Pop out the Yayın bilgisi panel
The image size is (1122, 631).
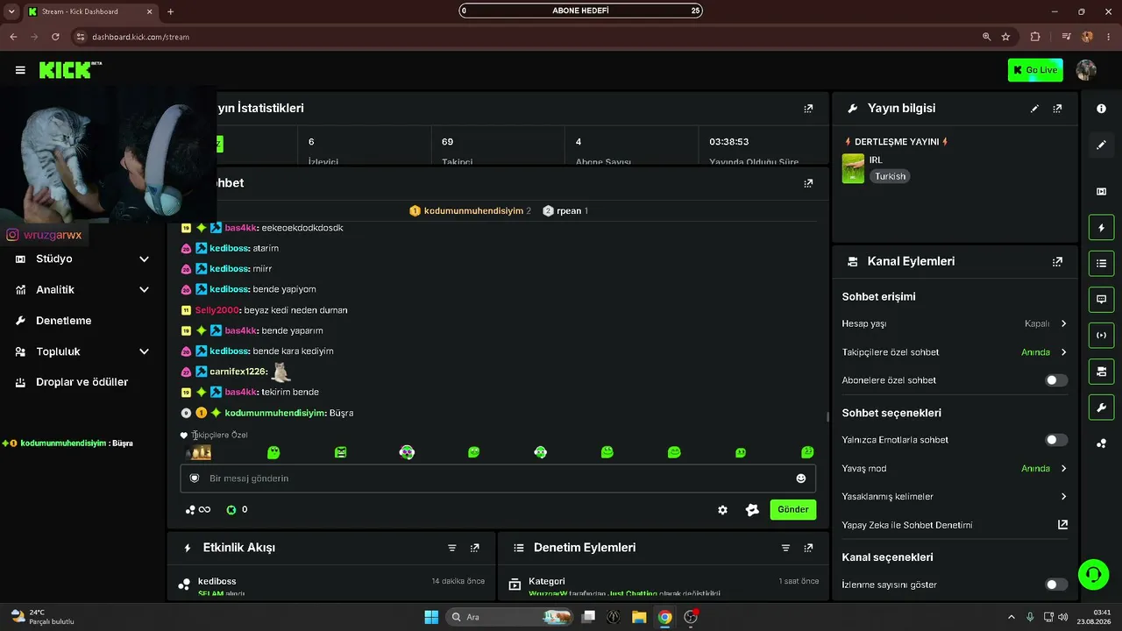tap(1057, 109)
